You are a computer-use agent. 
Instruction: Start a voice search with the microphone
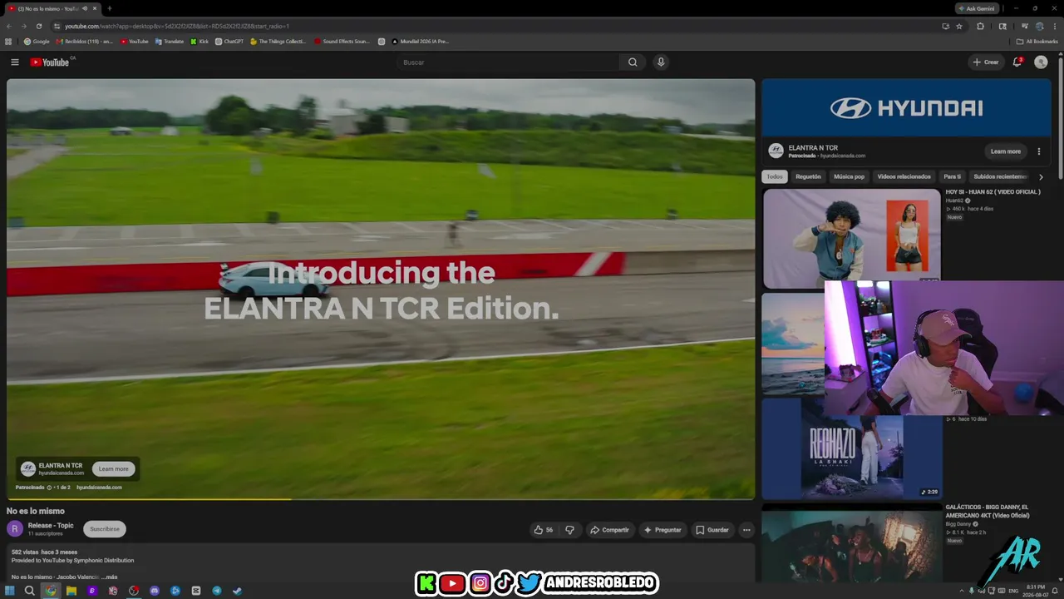pyautogui.click(x=661, y=62)
